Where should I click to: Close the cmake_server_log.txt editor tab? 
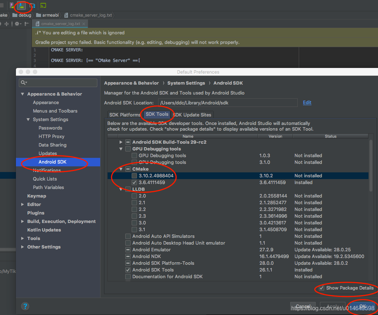(84, 24)
